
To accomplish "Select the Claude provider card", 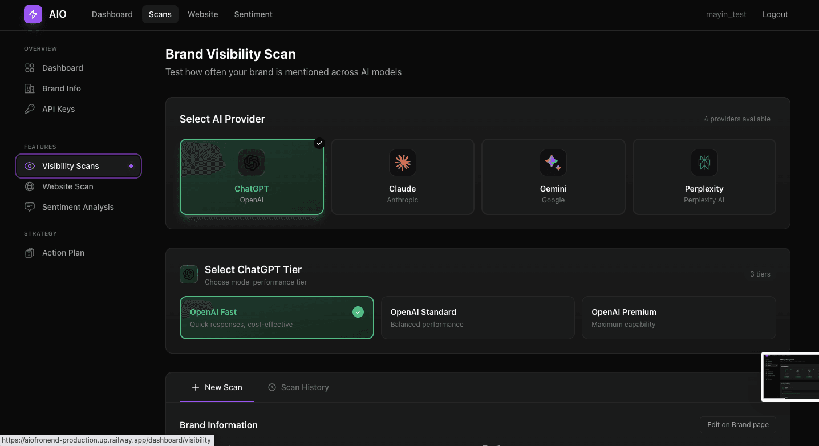I will pyautogui.click(x=402, y=177).
